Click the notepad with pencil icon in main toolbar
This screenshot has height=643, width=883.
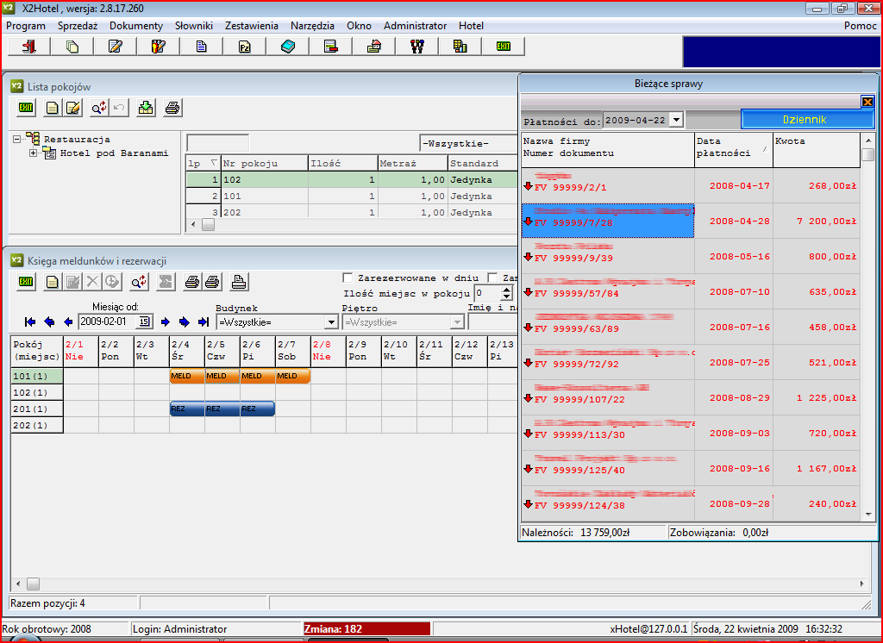click(116, 47)
